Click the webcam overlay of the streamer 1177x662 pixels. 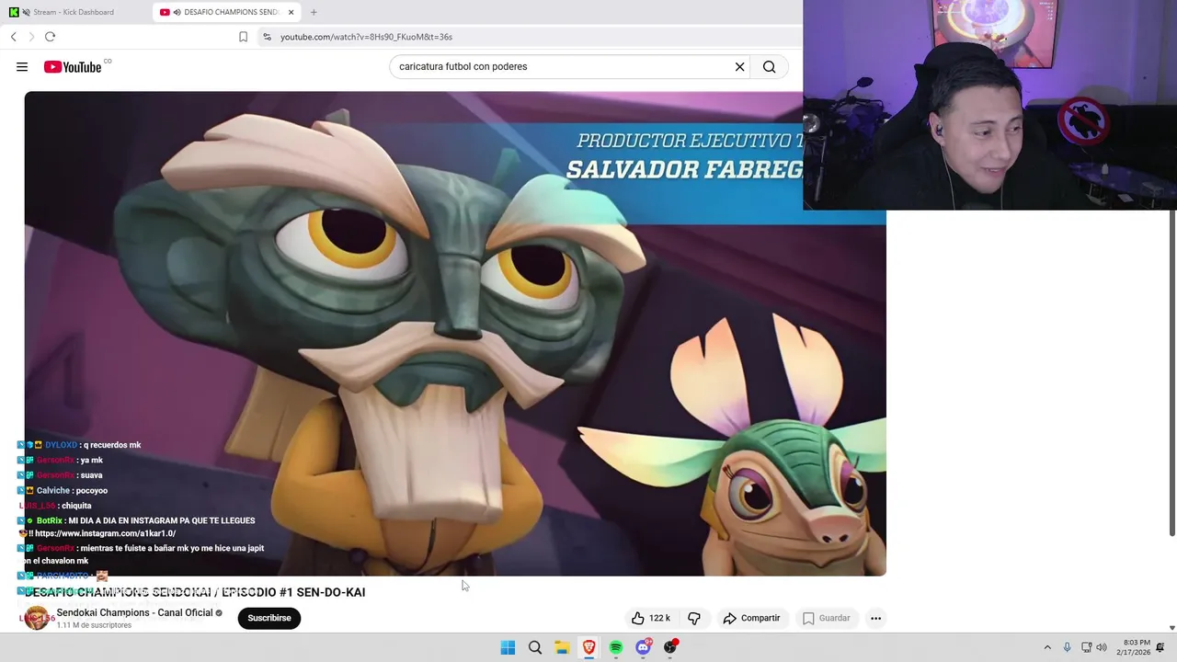click(x=989, y=105)
